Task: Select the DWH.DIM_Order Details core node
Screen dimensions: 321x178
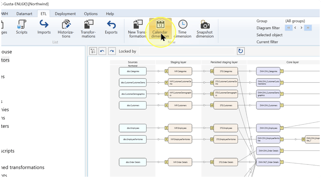Action: [x=268, y=151]
